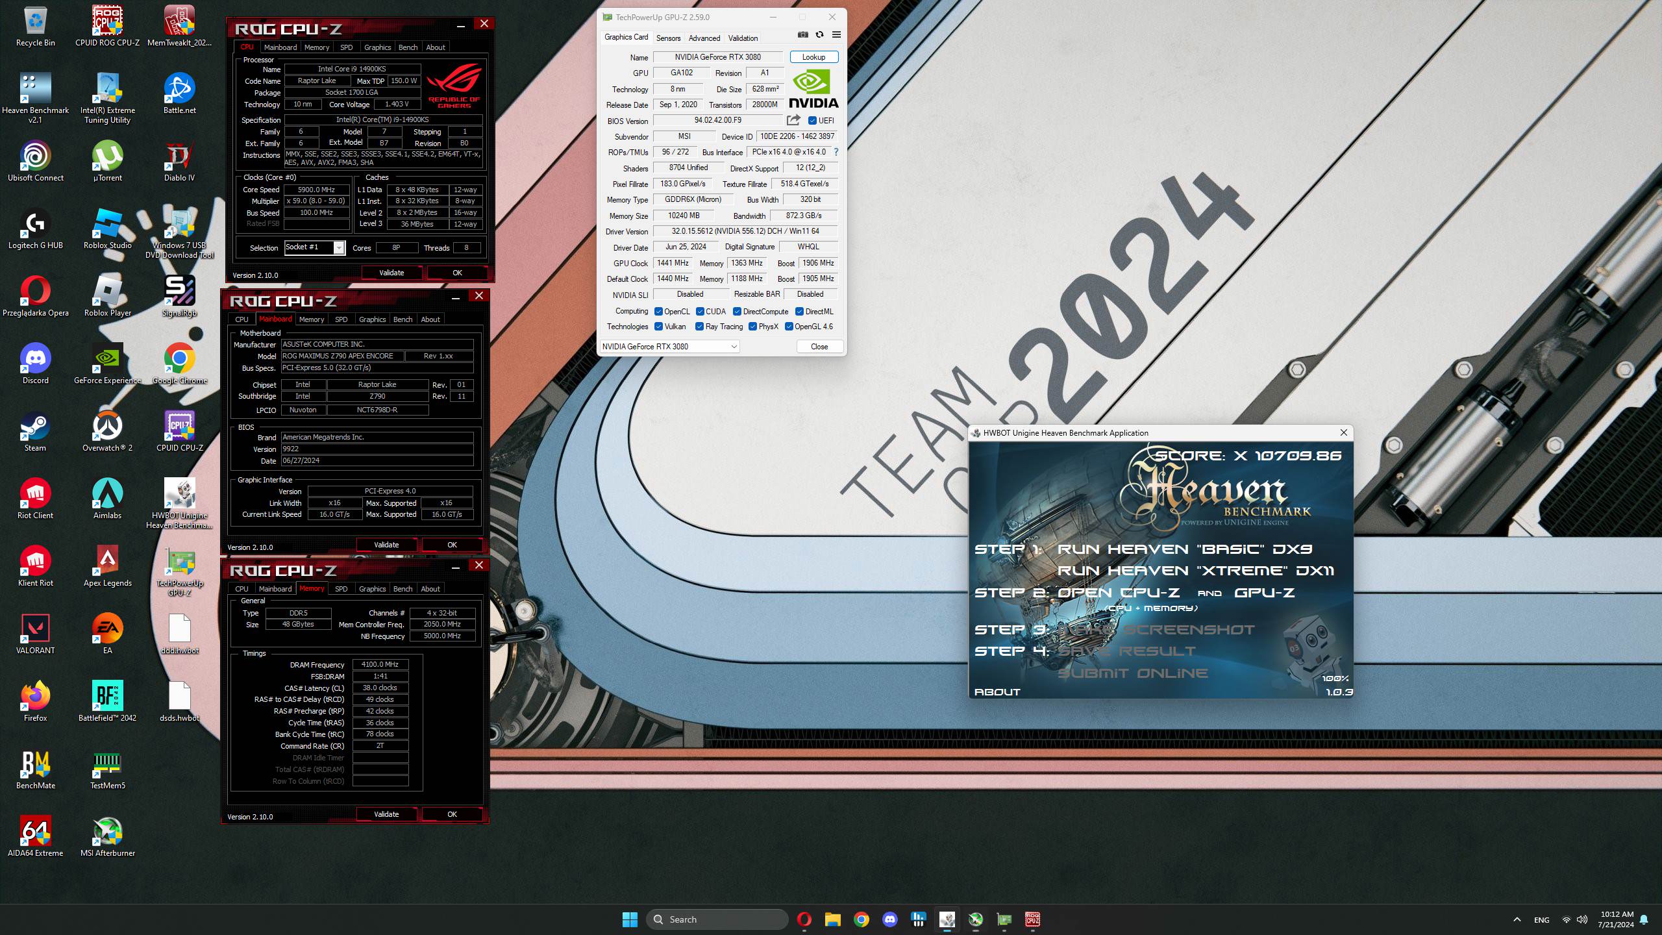The image size is (1662, 935).
Task: Click Run Heaven Basic DX9 option
Action: [x=1185, y=549]
